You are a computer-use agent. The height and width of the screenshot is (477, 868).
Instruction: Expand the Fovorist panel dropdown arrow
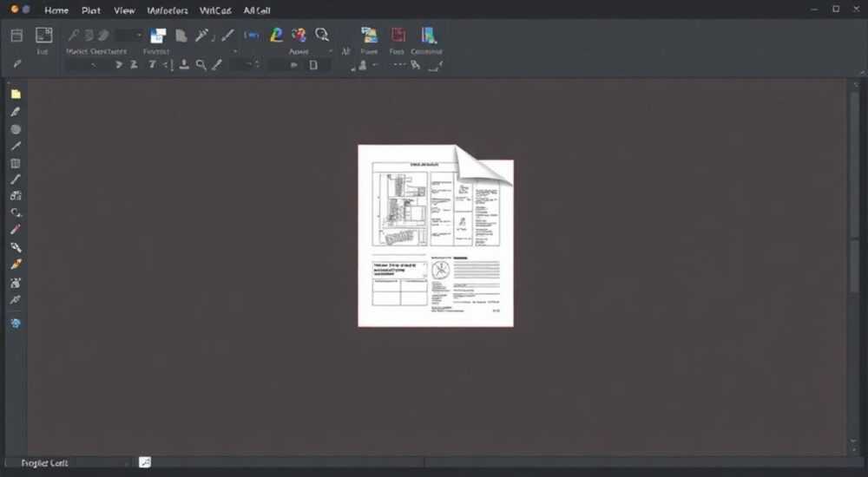[x=235, y=51]
